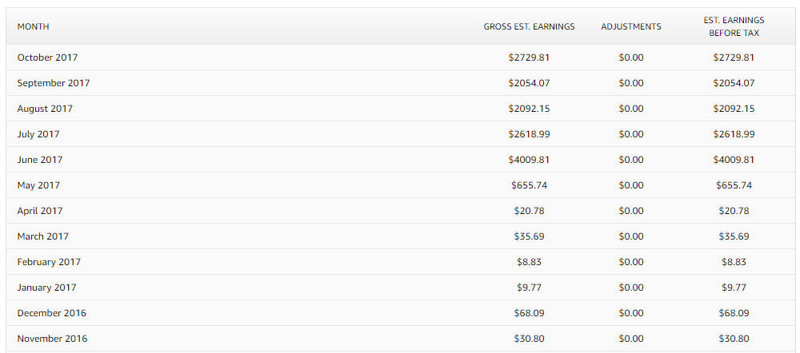Image resolution: width=800 pixels, height=353 pixels.
Task: Click October gross earnings value $2729.81
Action: [529, 58]
